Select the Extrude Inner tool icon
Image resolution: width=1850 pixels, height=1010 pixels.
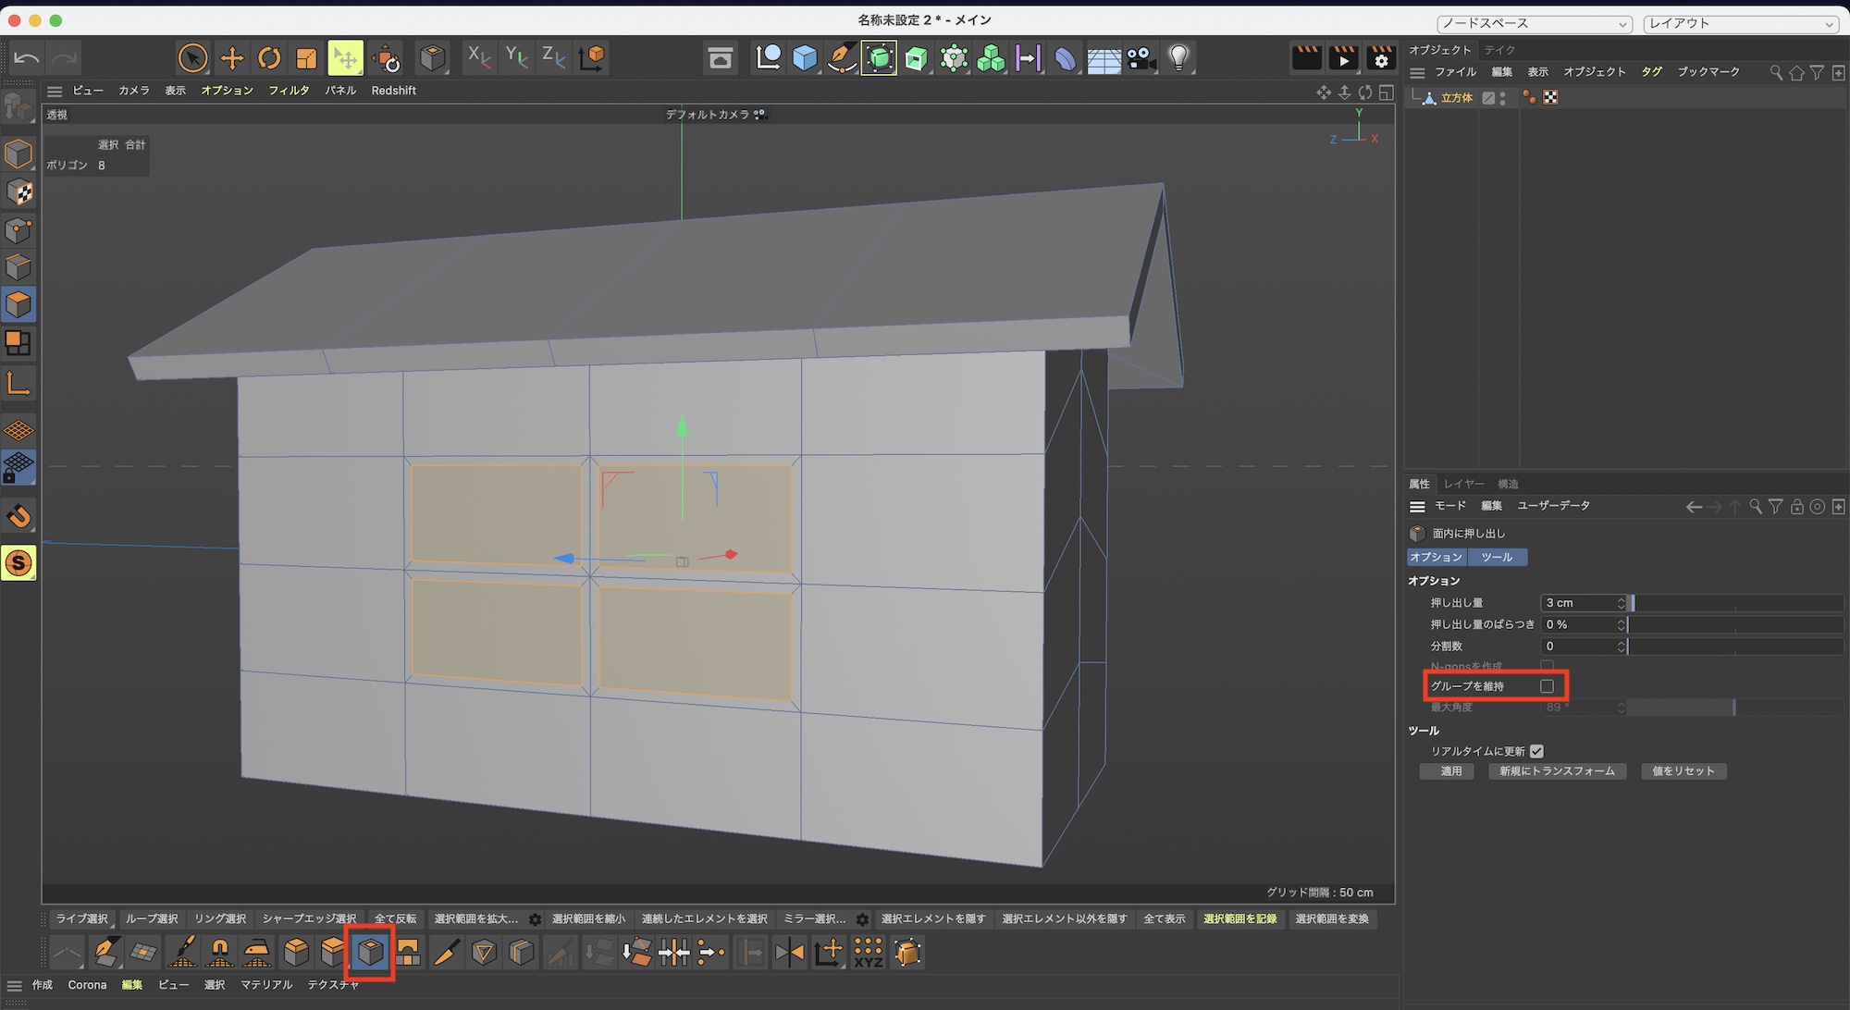370,952
